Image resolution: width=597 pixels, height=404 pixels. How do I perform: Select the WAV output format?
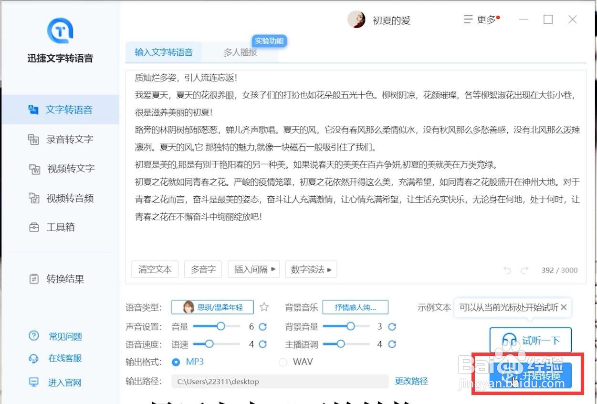[296, 362]
